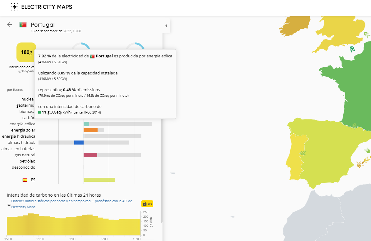Screen dimensions: 371x241
Task: Select the almac. hidrául. blue bar
Action: tap(79, 142)
